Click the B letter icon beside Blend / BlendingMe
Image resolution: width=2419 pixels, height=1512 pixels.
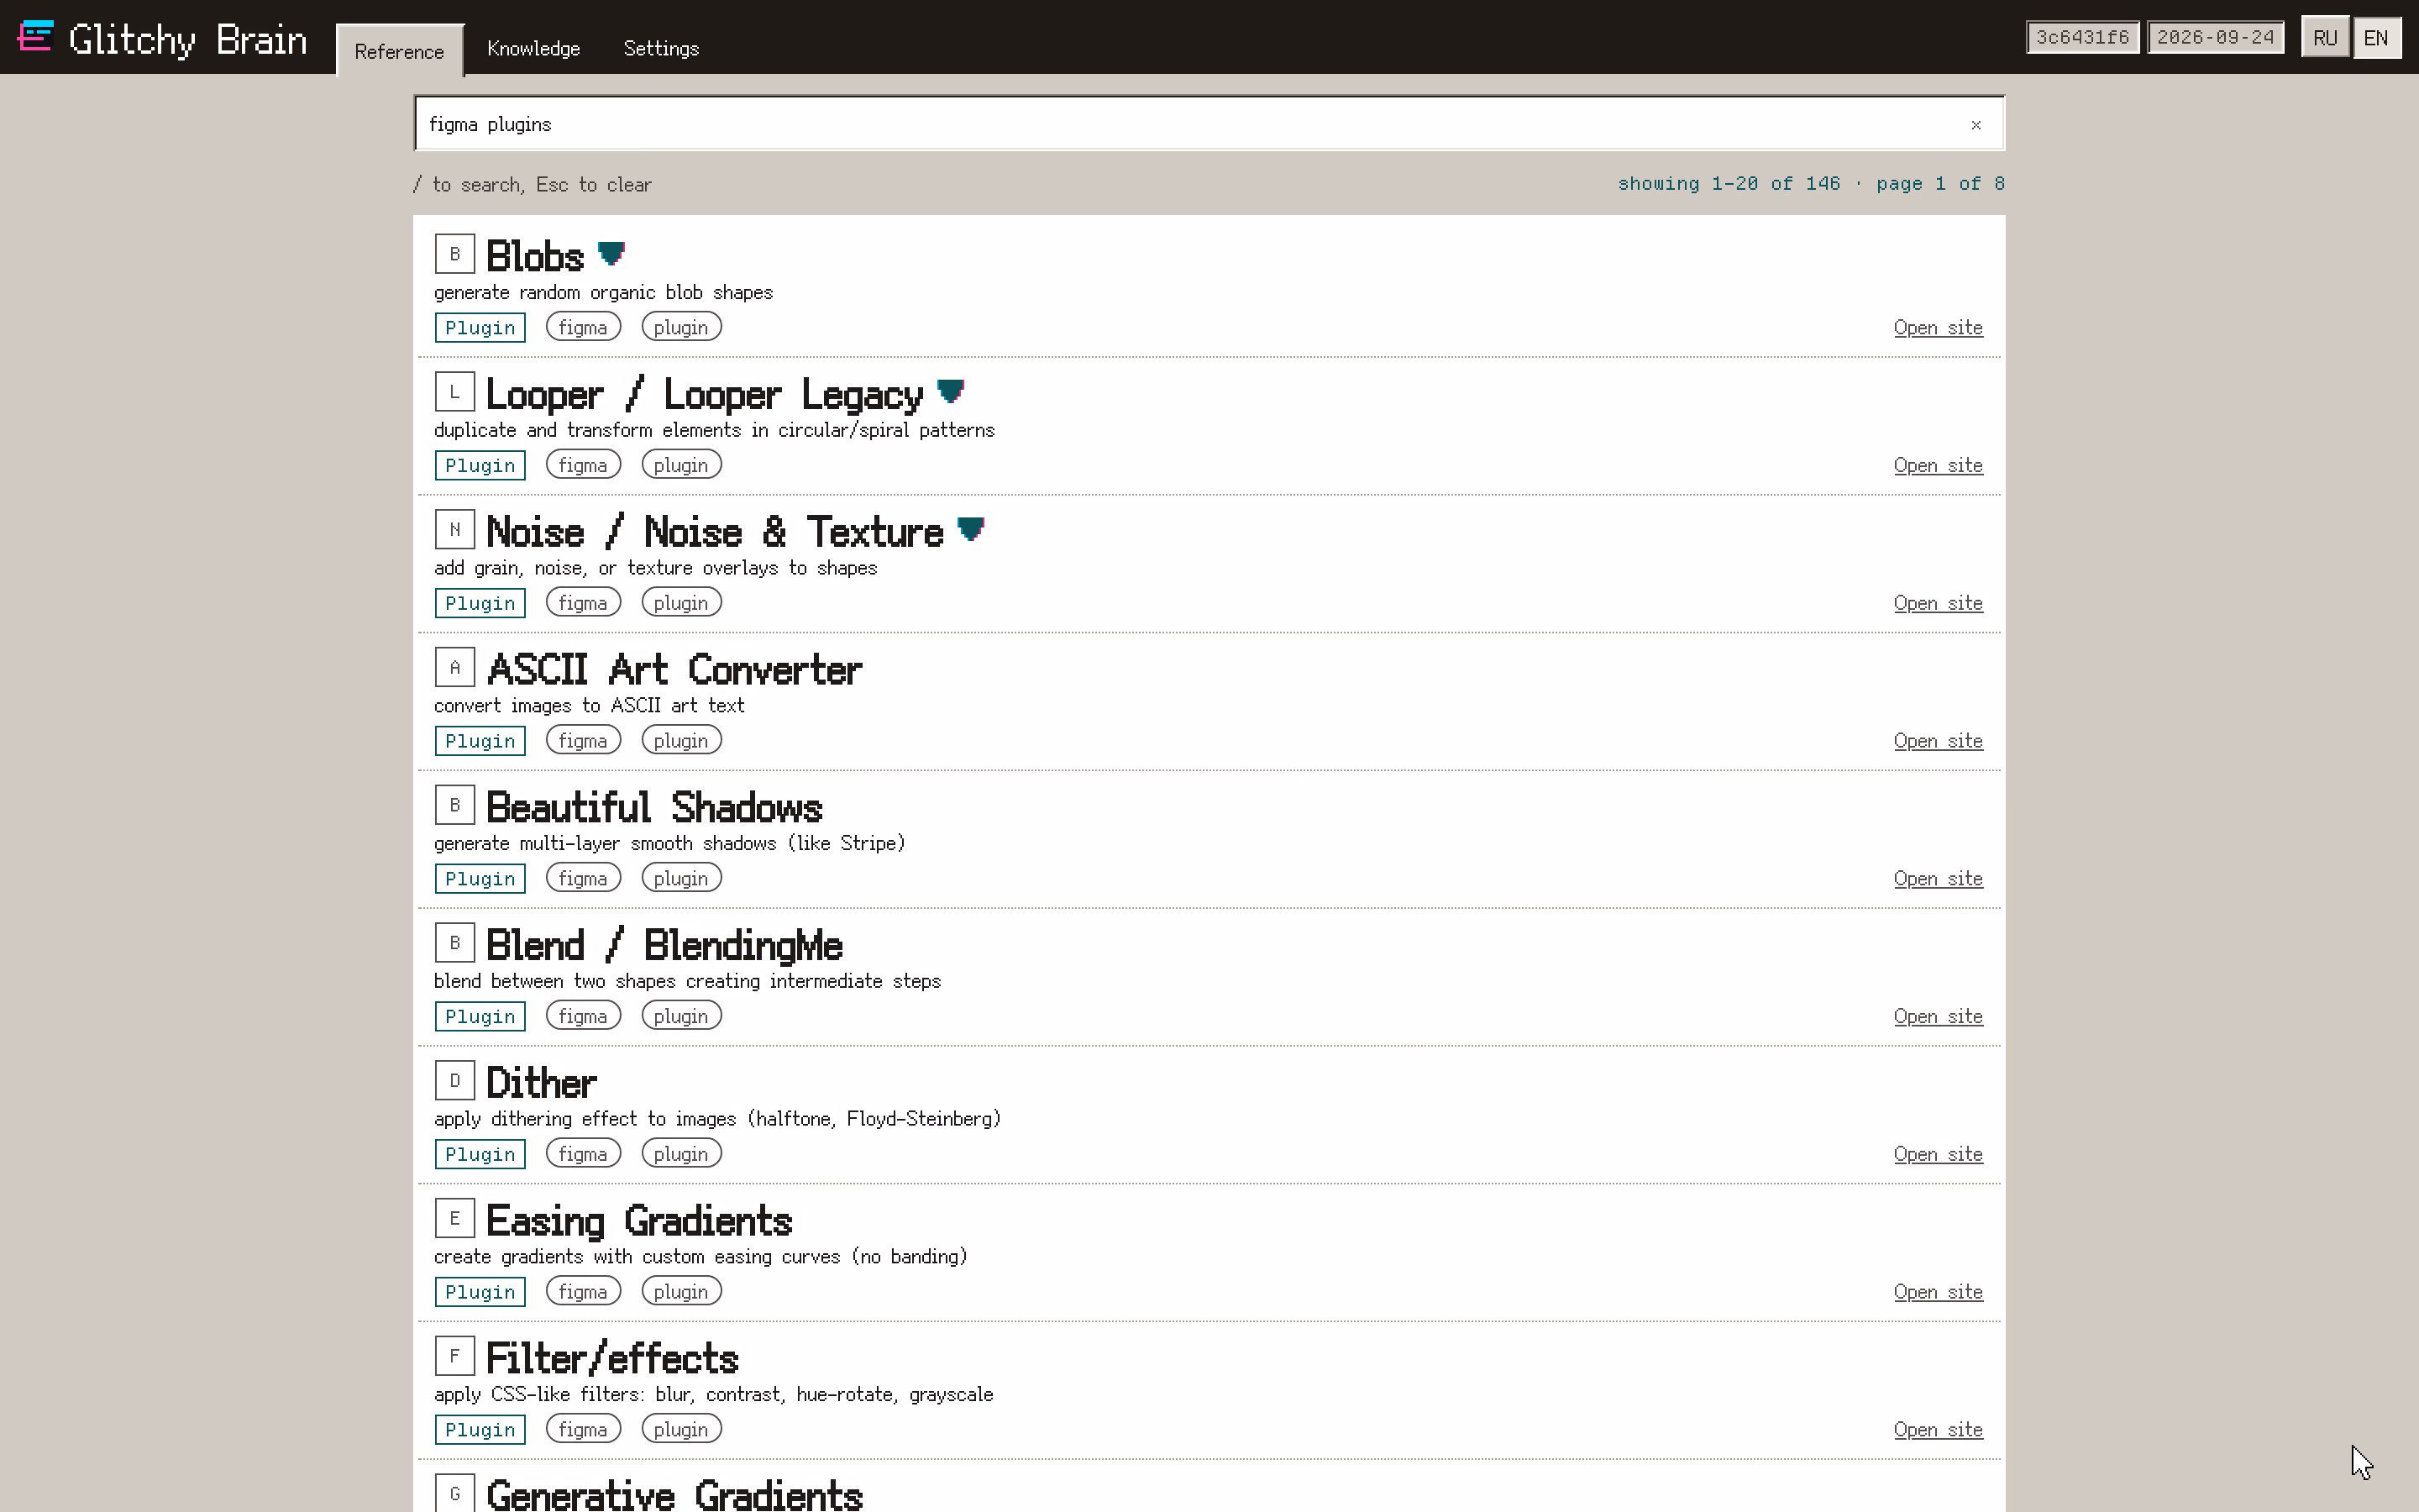(454, 943)
